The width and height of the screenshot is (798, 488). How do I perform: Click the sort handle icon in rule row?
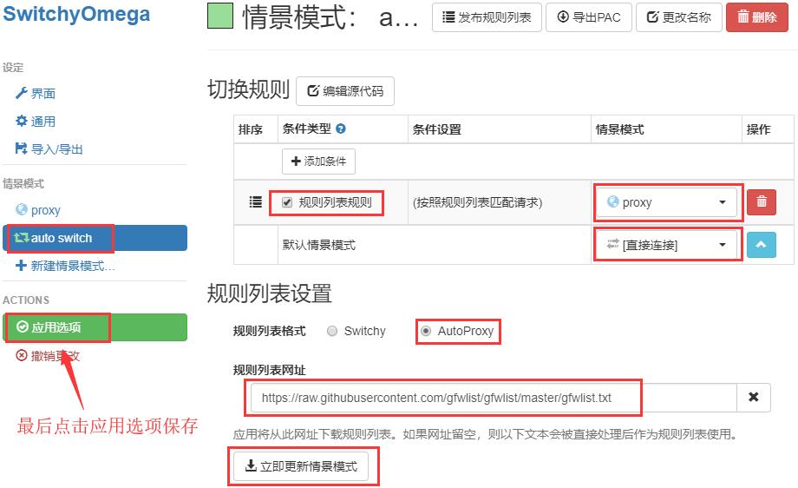255,202
